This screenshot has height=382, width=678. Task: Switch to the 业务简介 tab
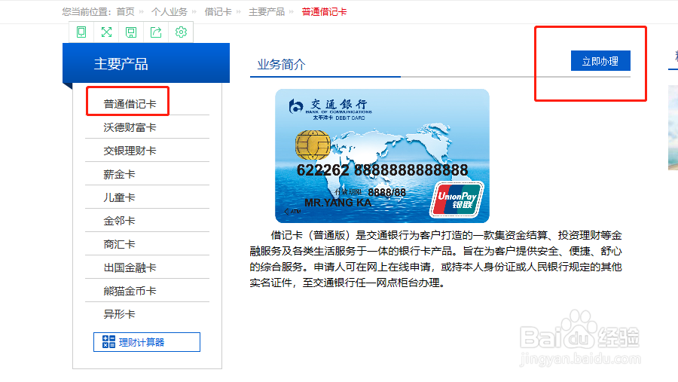pyautogui.click(x=282, y=65)
